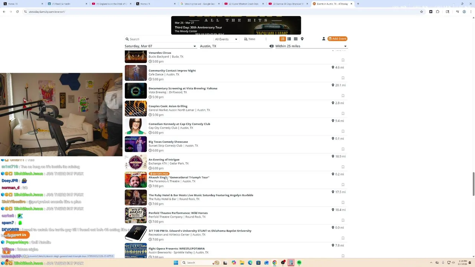The width and height of the screenshot is (475, 267).
Task: Open Big Texas Comedy Showcase link
Action: 168,142
